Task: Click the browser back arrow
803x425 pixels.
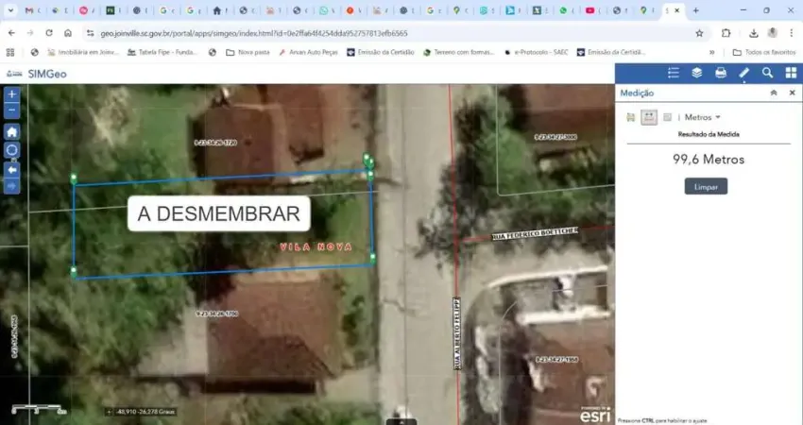Action: [x=11, y=33]
